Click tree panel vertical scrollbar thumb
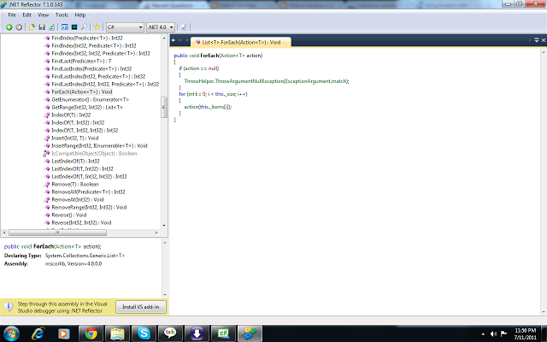This screenshot has height=342, width=547. point(163,107)
